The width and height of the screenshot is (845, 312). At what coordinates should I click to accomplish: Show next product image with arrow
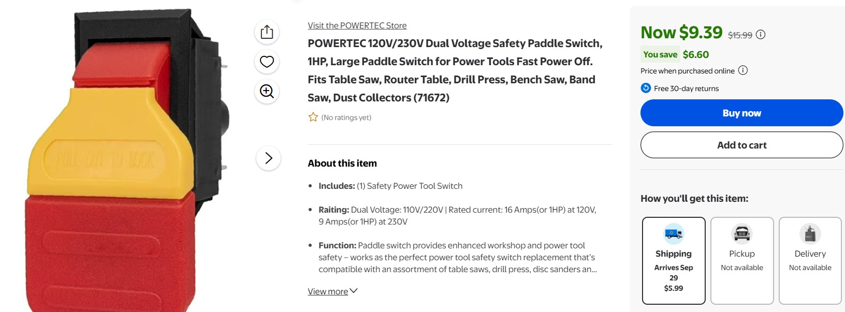click(x=268, y=158)
